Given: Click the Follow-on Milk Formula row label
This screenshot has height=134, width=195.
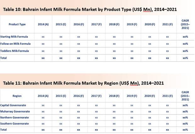Looking at the screenshot, I should tap(15, 44).
